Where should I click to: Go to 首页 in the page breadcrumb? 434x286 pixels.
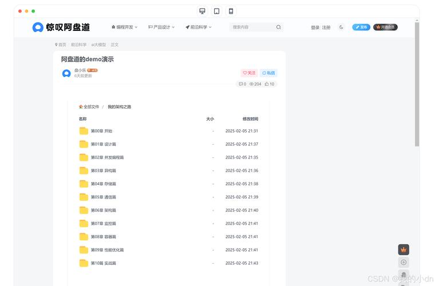point(61,45)
